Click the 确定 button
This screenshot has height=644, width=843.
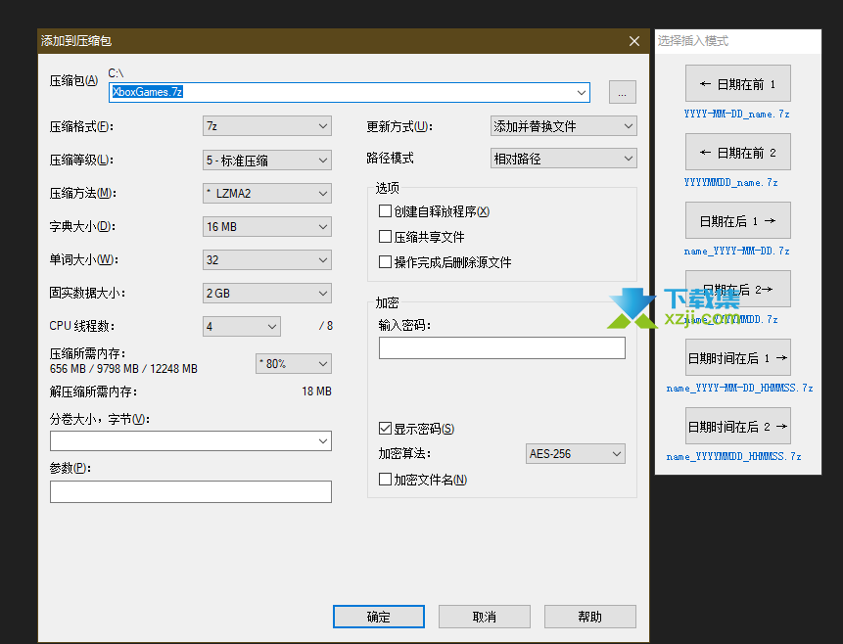[379, 617]
